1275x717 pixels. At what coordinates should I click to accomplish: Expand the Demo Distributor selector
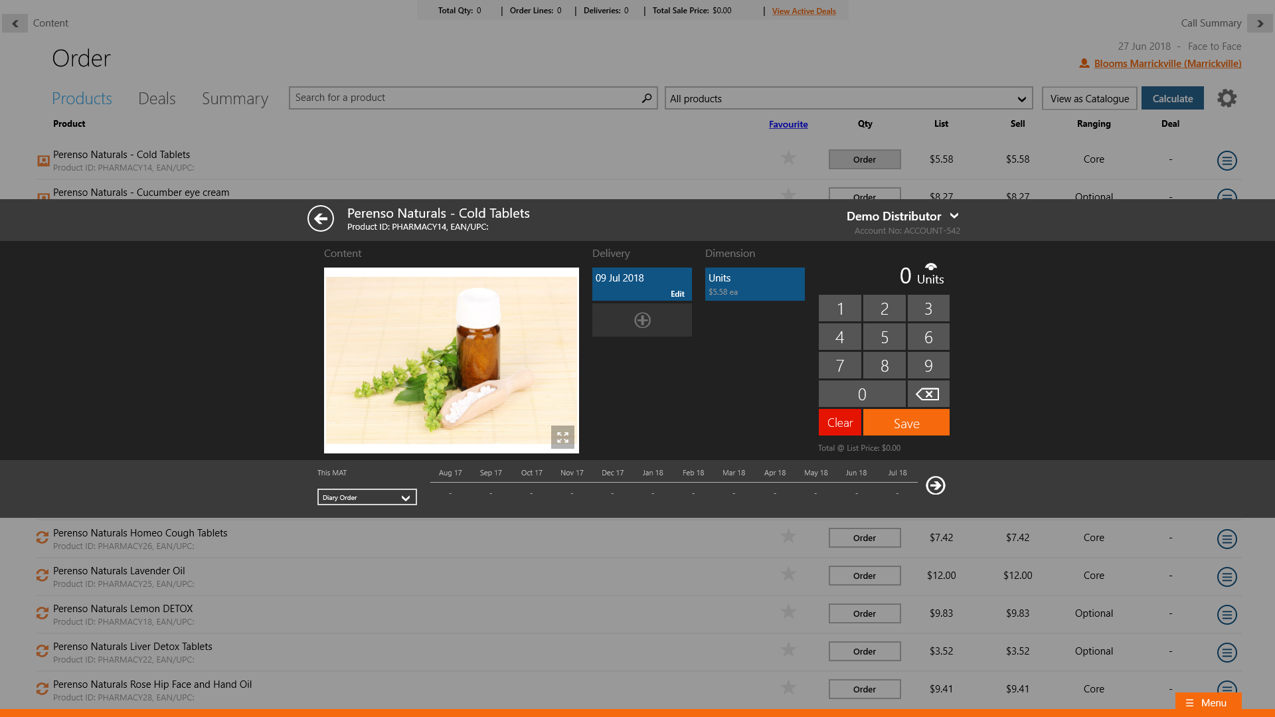(954, 216)
